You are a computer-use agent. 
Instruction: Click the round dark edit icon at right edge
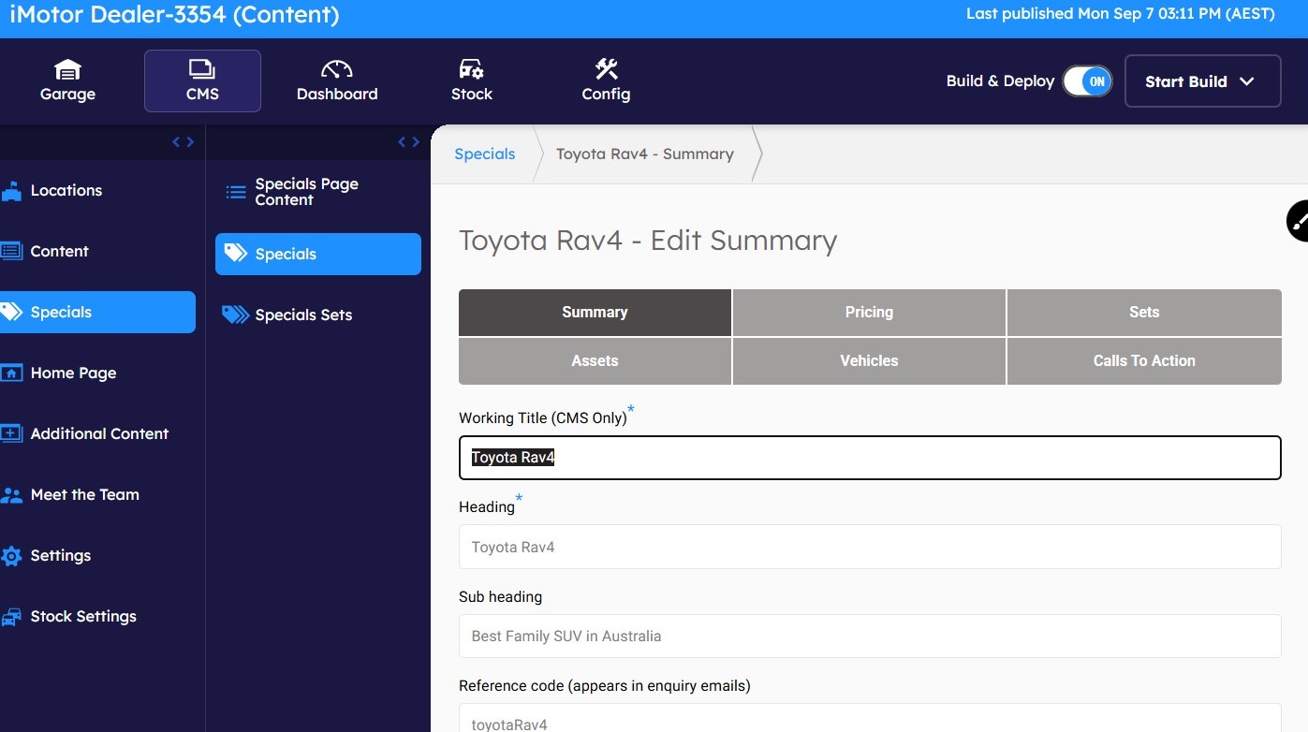(1298, 221)
